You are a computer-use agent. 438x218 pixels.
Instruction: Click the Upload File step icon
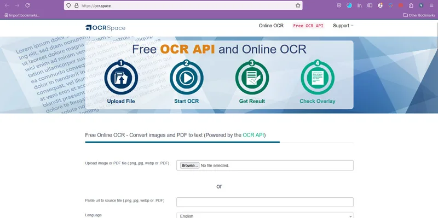click(x=121, y=78)
